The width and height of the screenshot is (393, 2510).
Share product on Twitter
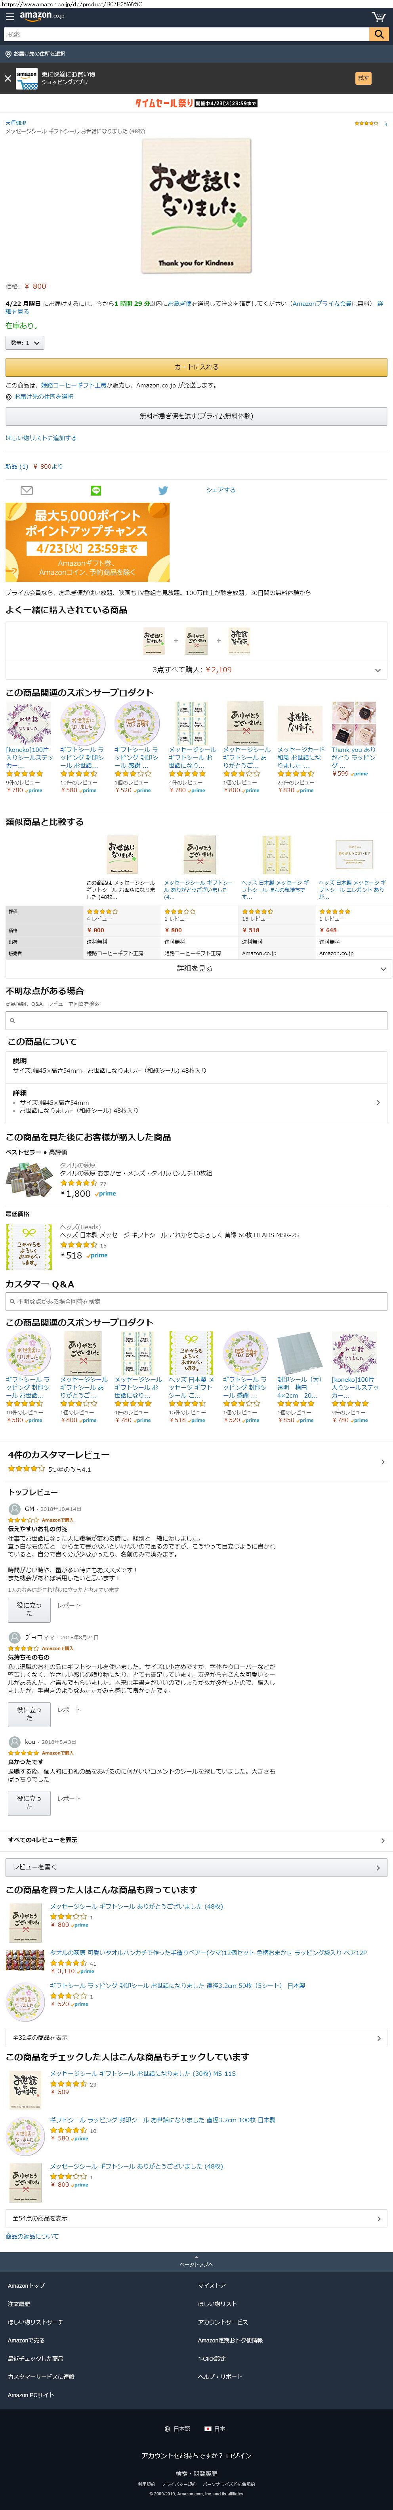(x=163, y=490)
